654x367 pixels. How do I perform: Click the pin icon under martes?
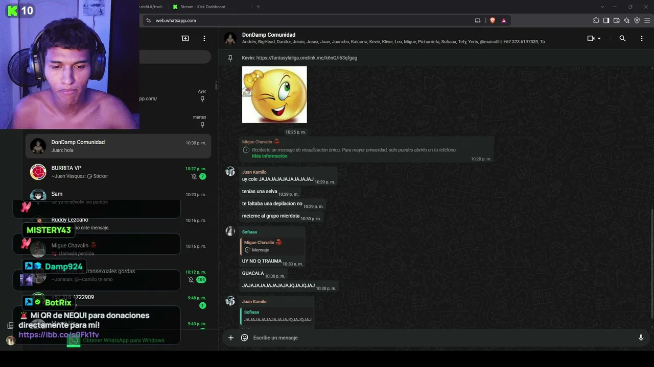(202, 125)
